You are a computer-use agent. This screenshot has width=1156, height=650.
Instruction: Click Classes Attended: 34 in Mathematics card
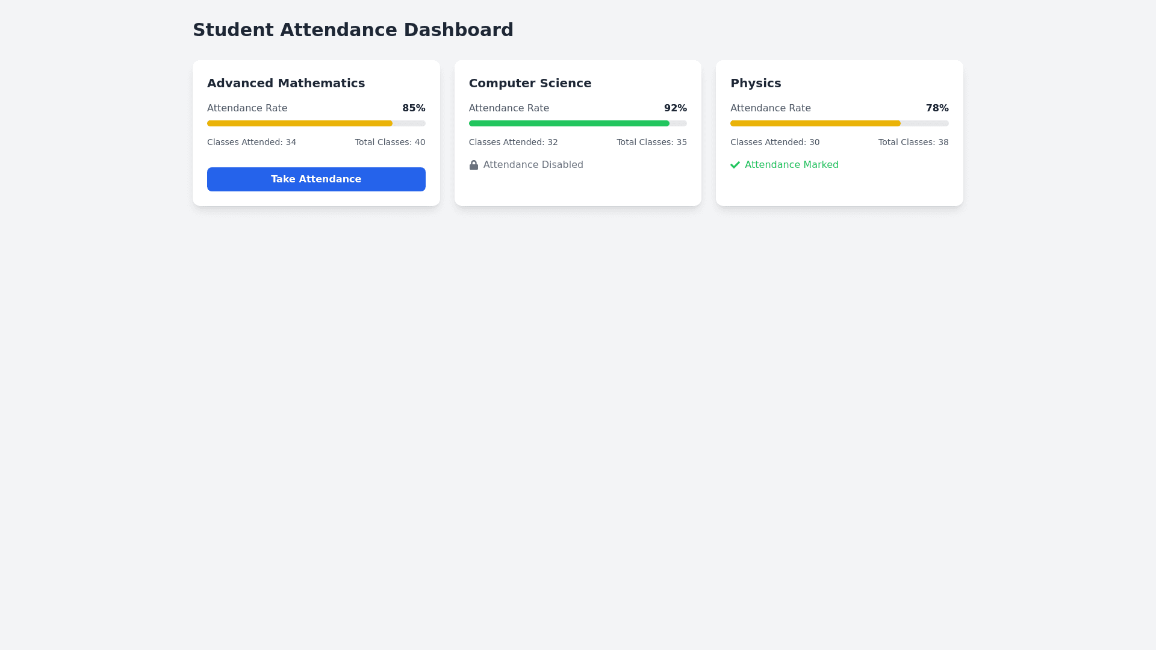pos(252,143)
